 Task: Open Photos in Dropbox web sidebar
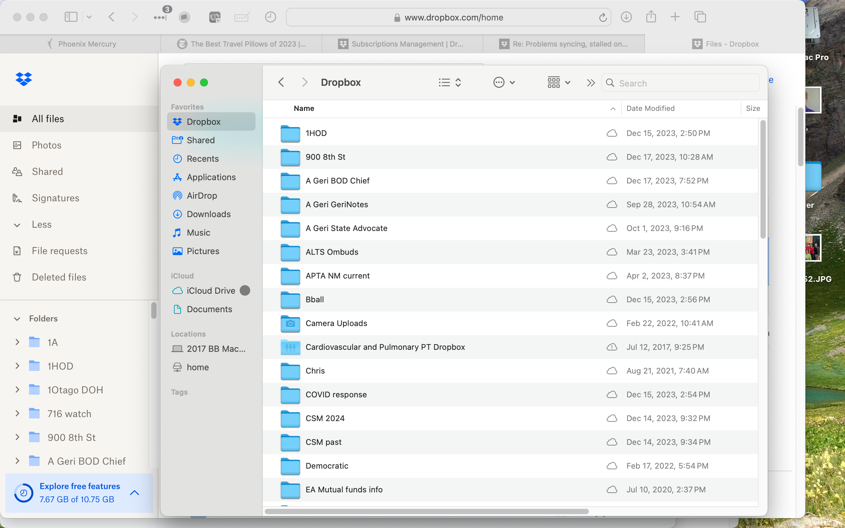(79, 145)
